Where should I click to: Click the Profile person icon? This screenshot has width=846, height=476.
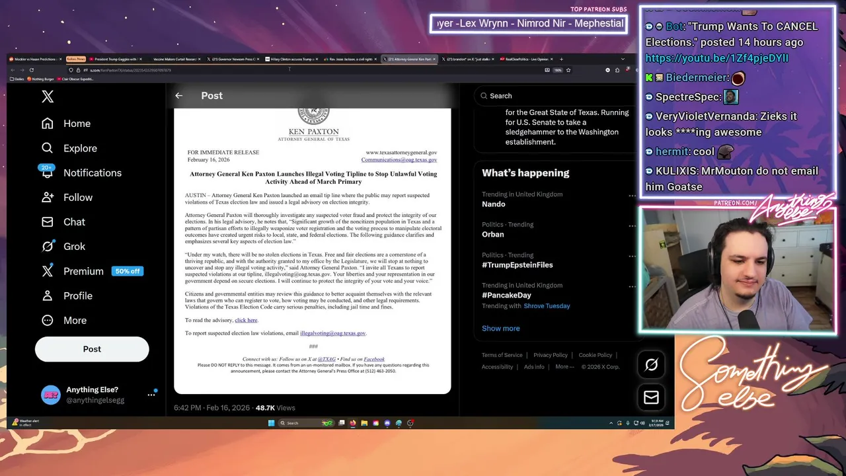tap(48, 296)
